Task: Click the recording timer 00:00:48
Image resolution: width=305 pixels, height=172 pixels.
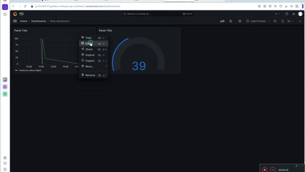Action: [x=284, y=170]
